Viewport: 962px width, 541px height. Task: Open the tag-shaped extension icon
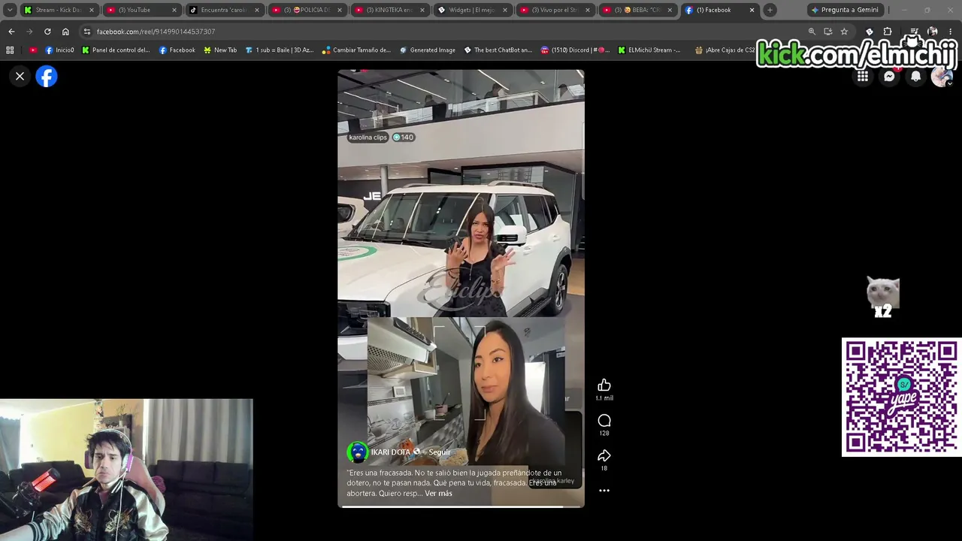point(870,32)
